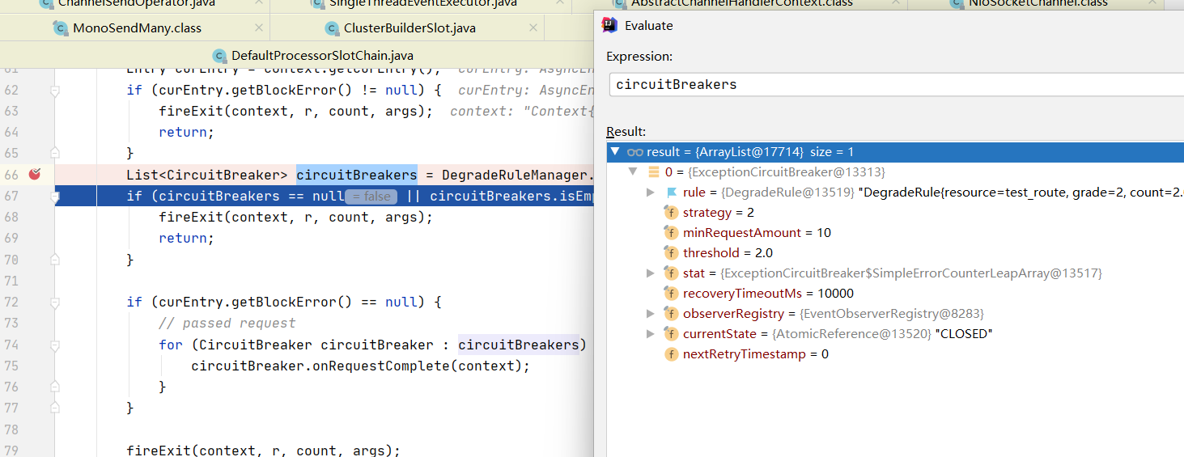Click the inline "= false" hint on line 67
Image resolution: width=1184 pixels, height=457 pixels.
371,197
